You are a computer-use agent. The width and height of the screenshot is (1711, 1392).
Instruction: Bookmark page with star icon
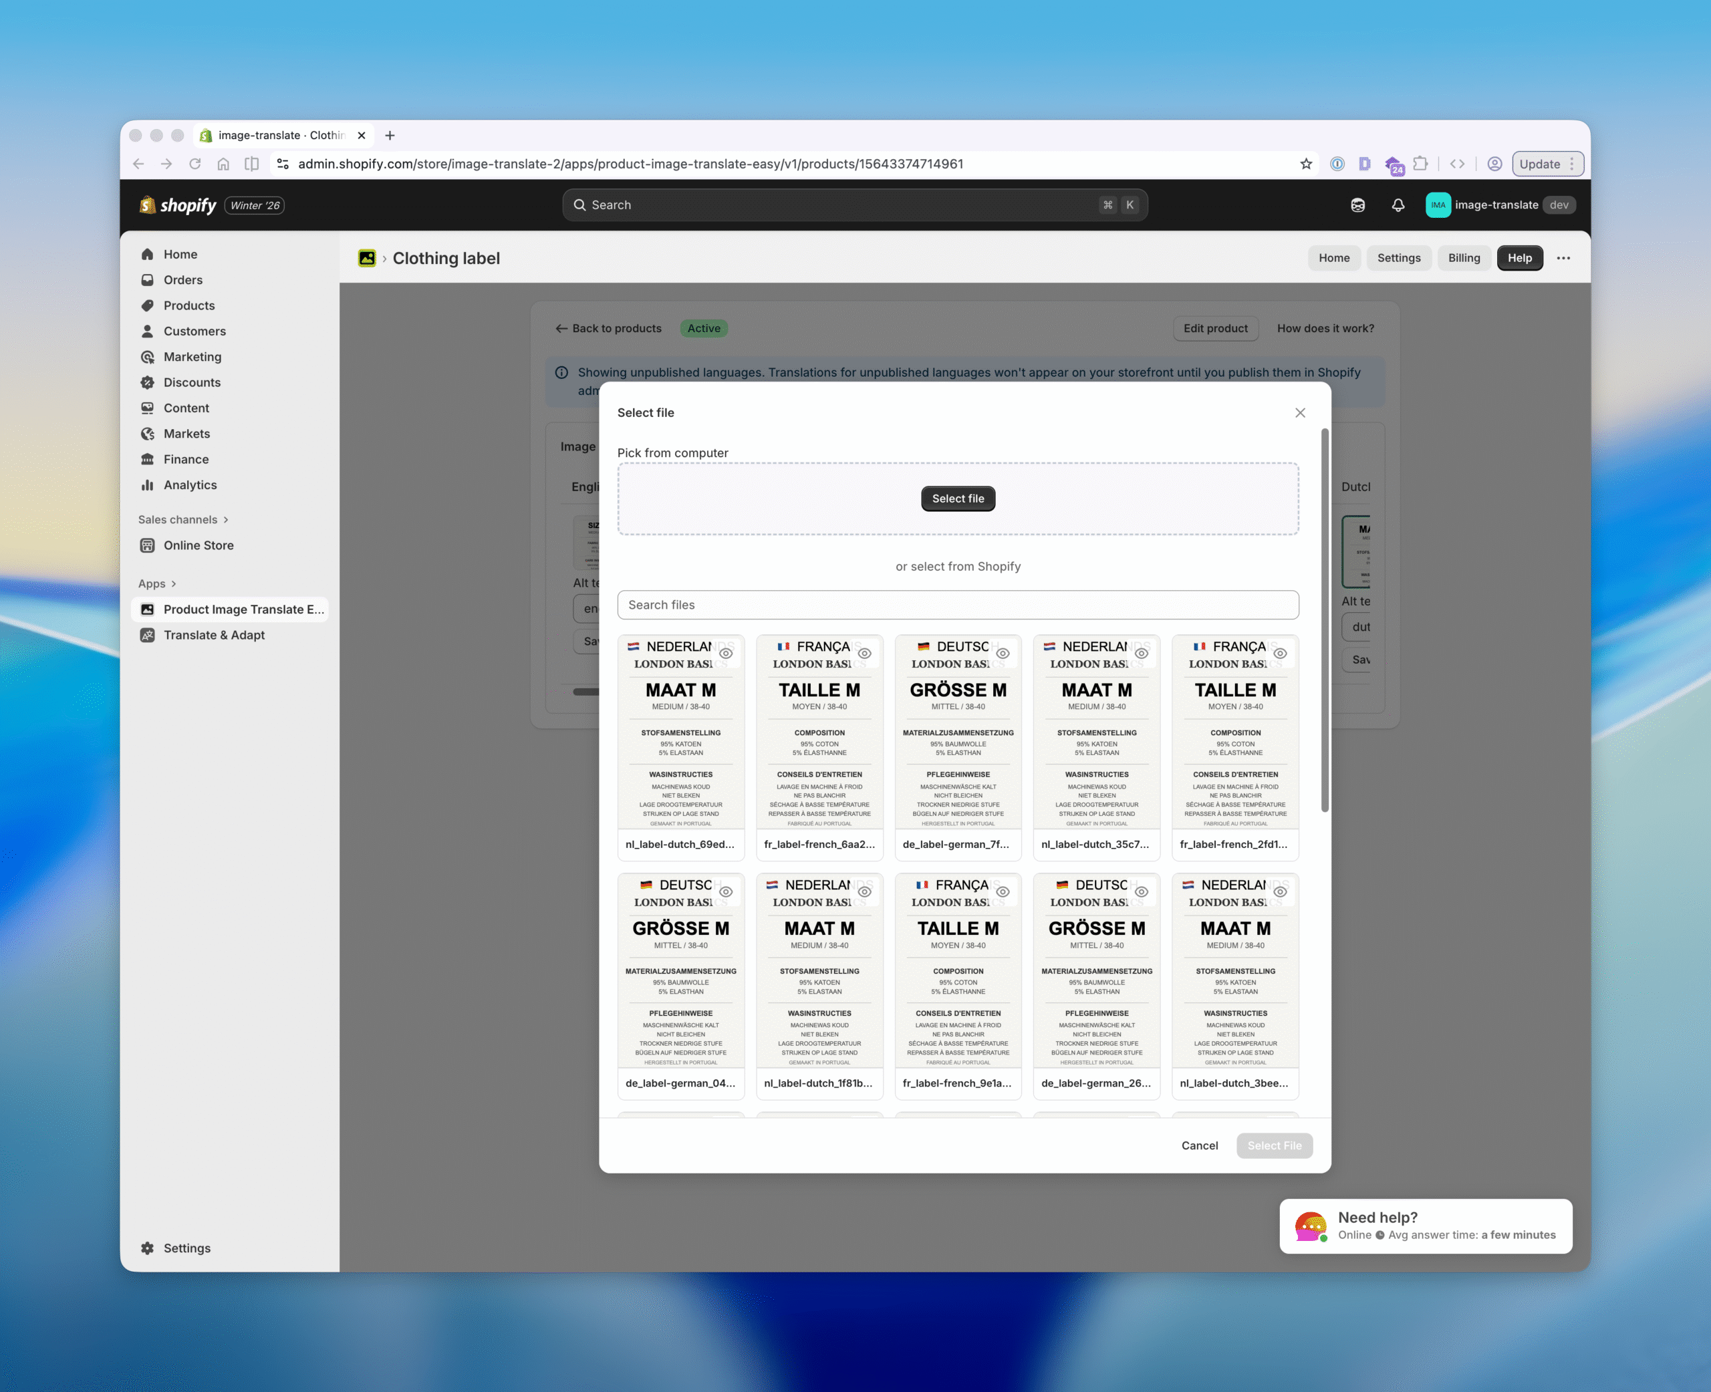click(1305, 164)
